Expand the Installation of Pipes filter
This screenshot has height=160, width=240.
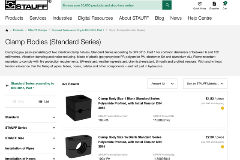(x=30, y=148)
